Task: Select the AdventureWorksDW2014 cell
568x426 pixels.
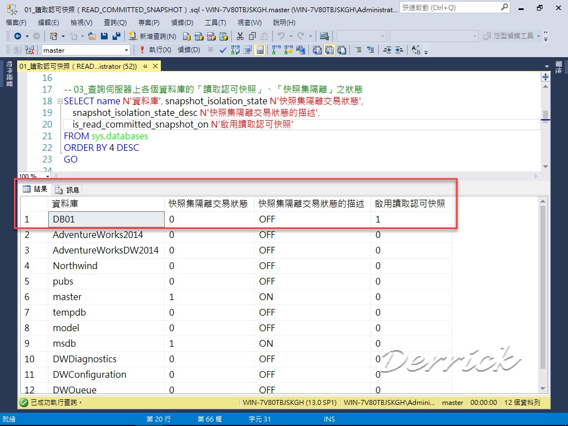Action: click(106, 250)
